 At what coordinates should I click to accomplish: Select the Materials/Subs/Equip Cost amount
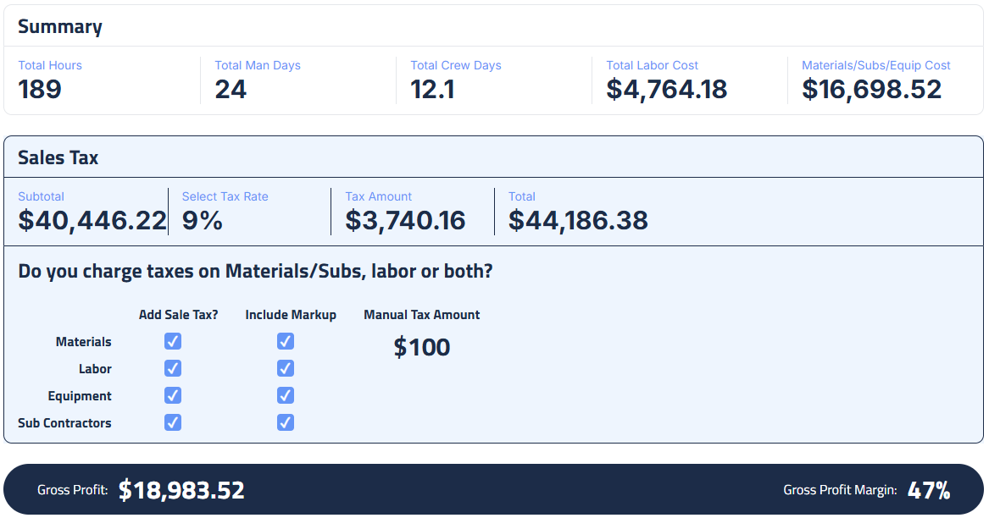pyautogui.click(x=872, y=89)
